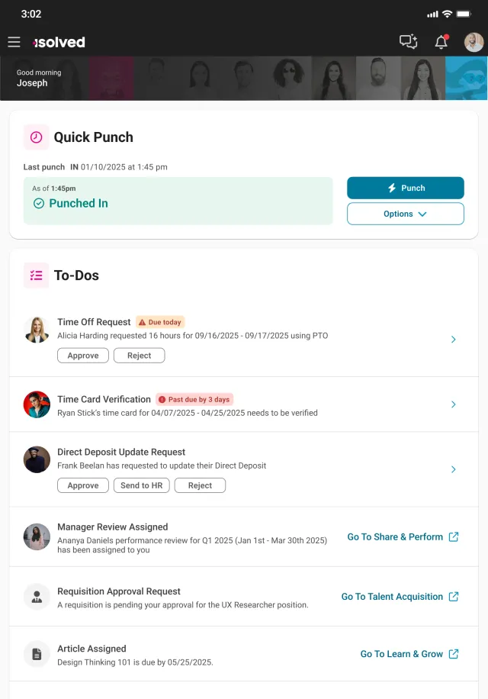Approve the Direct Deposit Update Request
The width and height of the screenshot is (488, 699).
(83, 485)
